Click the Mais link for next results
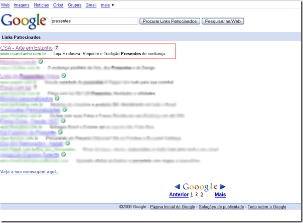This screenshot has width=303, height=223. click(220, 194)
